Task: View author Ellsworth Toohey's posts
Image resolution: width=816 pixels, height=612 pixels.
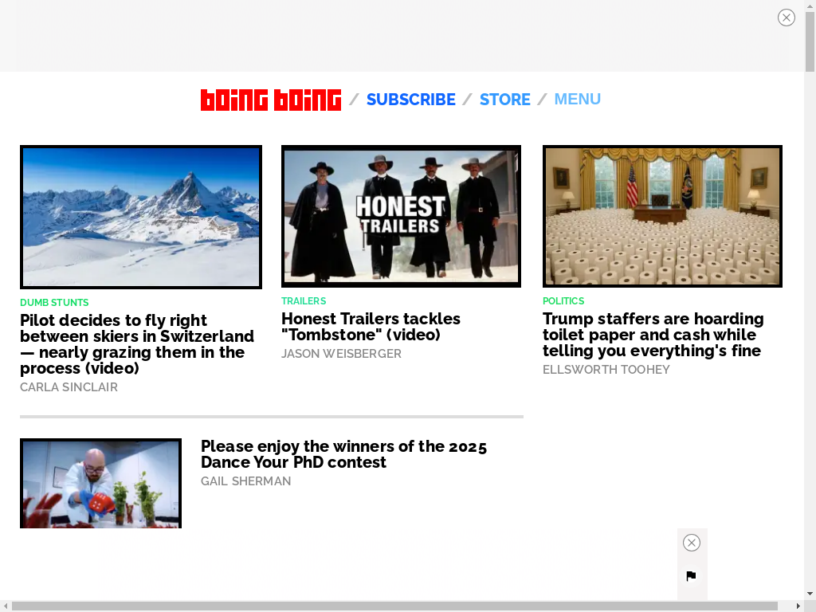Action: [606, 370]
